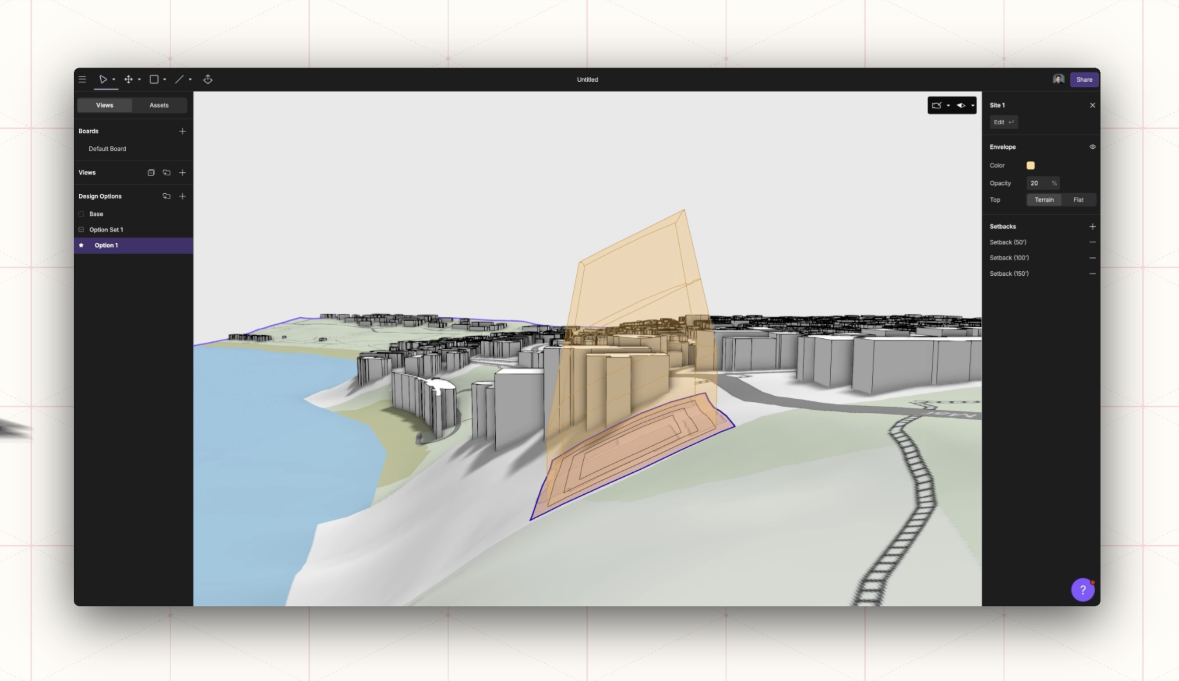Set envelope Top to Flat

(x=1078, y=200)
